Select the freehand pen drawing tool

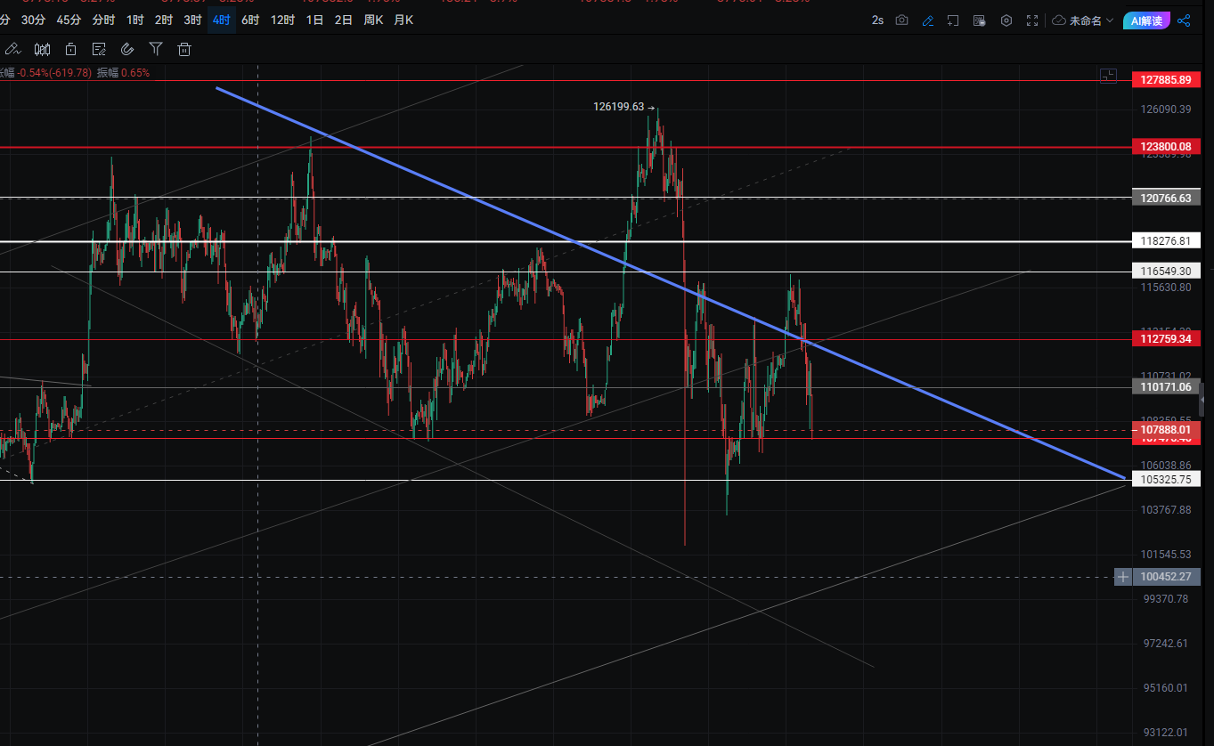12,49
